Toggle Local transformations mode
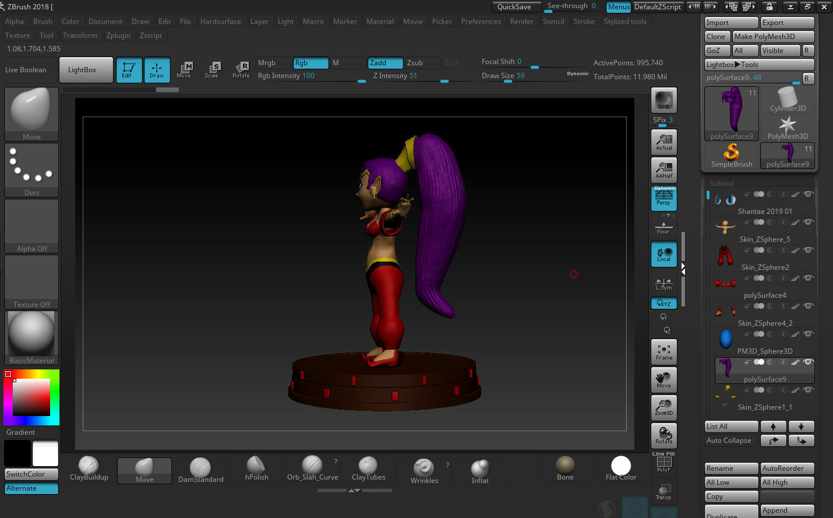 664,255
